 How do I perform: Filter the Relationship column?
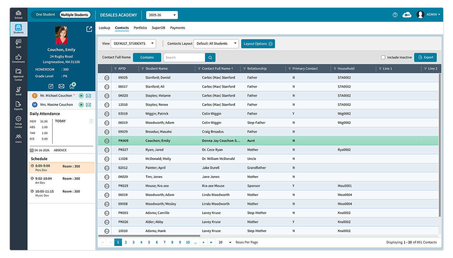(x=245, y=69)
